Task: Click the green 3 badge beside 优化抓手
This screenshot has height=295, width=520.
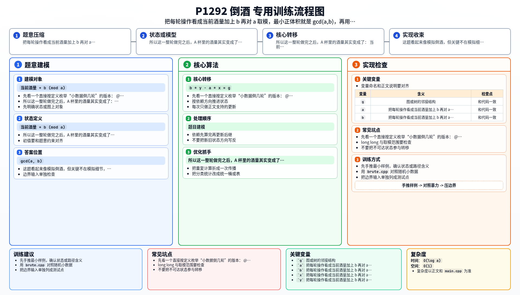Action: pyautogui.click(x=188, y=152)
